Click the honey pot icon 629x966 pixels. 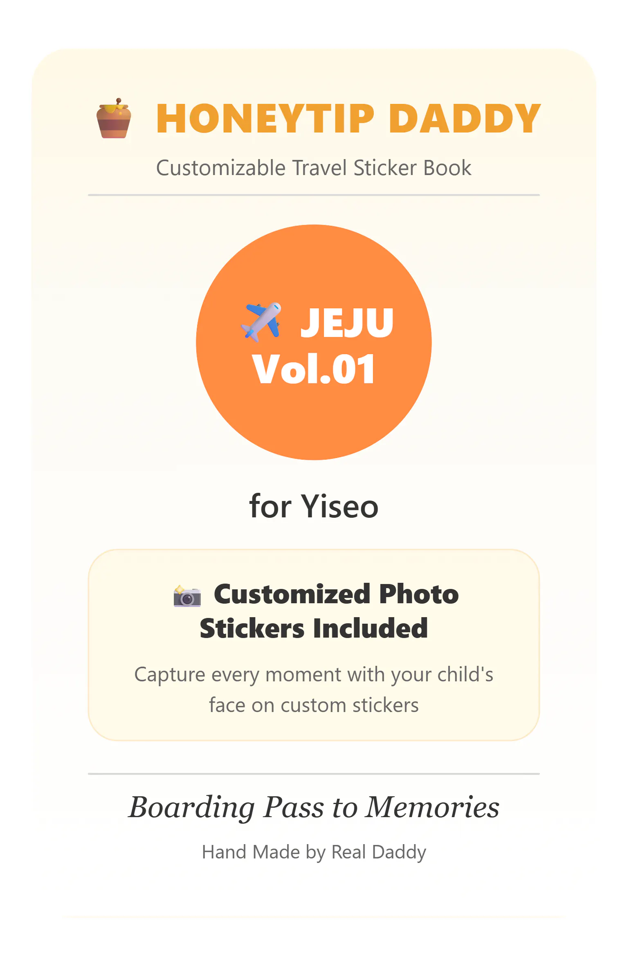tap(114, 119)
